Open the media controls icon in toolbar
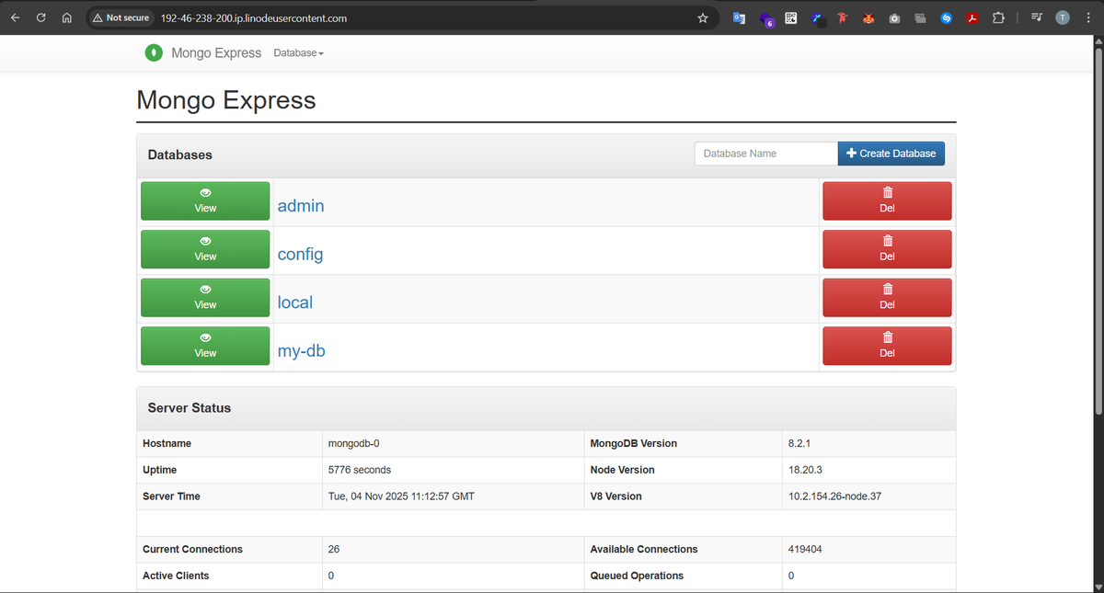Viewport: 1104px width, 593px height. [x=1037, y=17]
